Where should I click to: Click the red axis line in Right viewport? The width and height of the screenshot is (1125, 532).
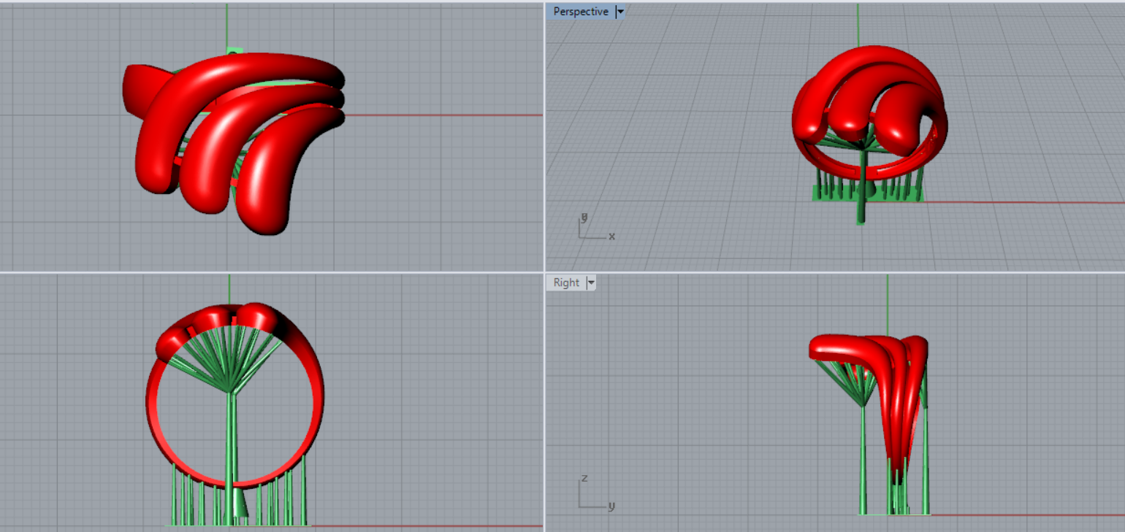coord(1023,515)
